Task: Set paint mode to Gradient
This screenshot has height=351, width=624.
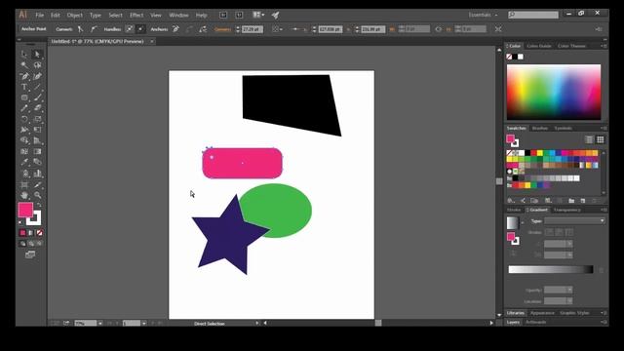Action: pyautogui.click(x=31, y=233)
